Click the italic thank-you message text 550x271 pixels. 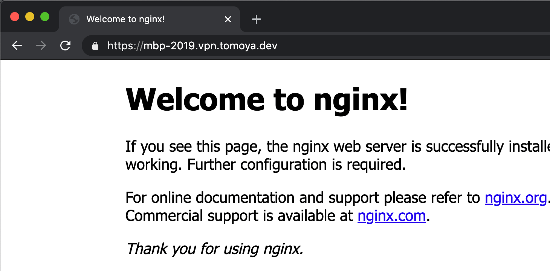[x=215, y=248]
